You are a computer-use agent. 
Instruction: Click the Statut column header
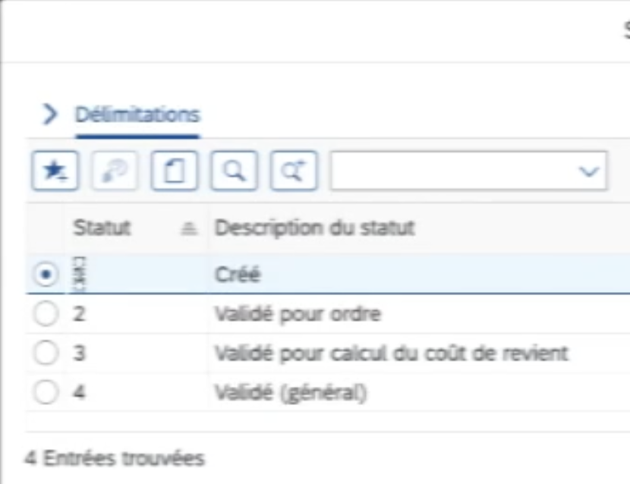(x=102, y=228)
